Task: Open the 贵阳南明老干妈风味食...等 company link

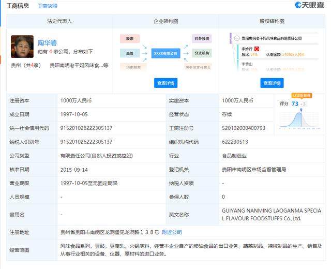Action: [79, 66]
